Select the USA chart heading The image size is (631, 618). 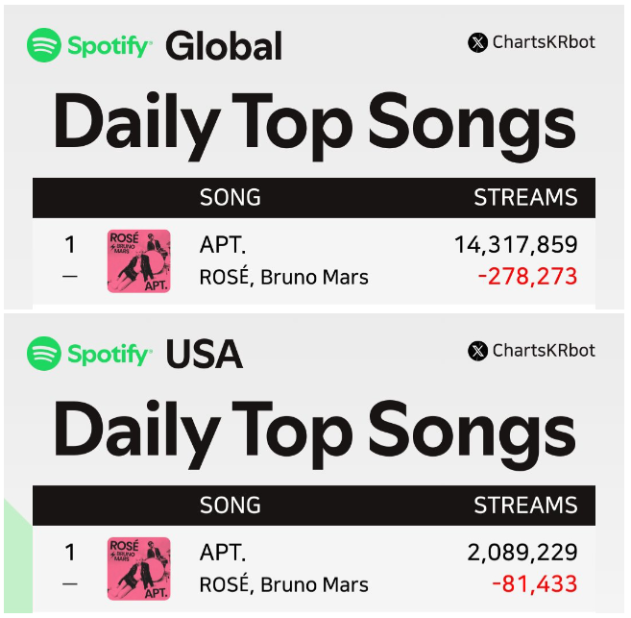click(x=205, y=354)
